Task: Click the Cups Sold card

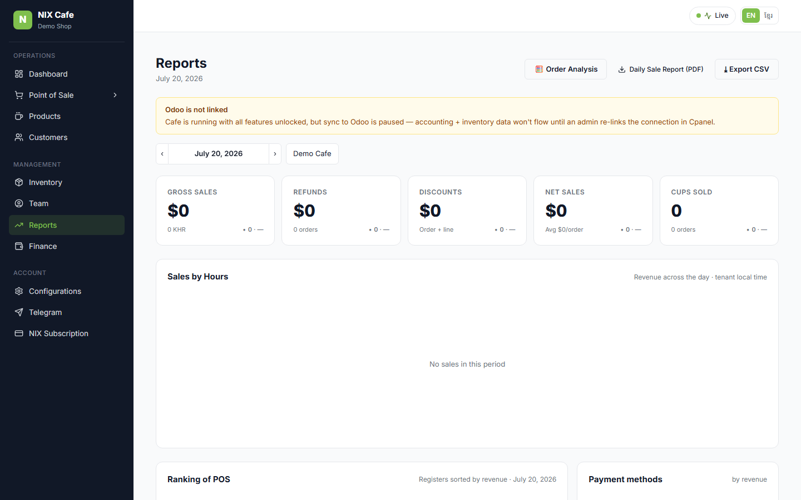Action: coord(719,211)
